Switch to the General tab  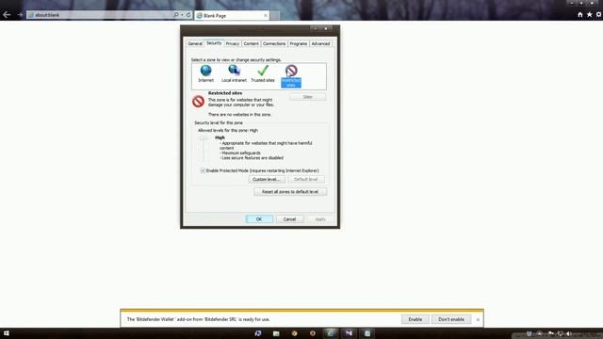[195, 43]
